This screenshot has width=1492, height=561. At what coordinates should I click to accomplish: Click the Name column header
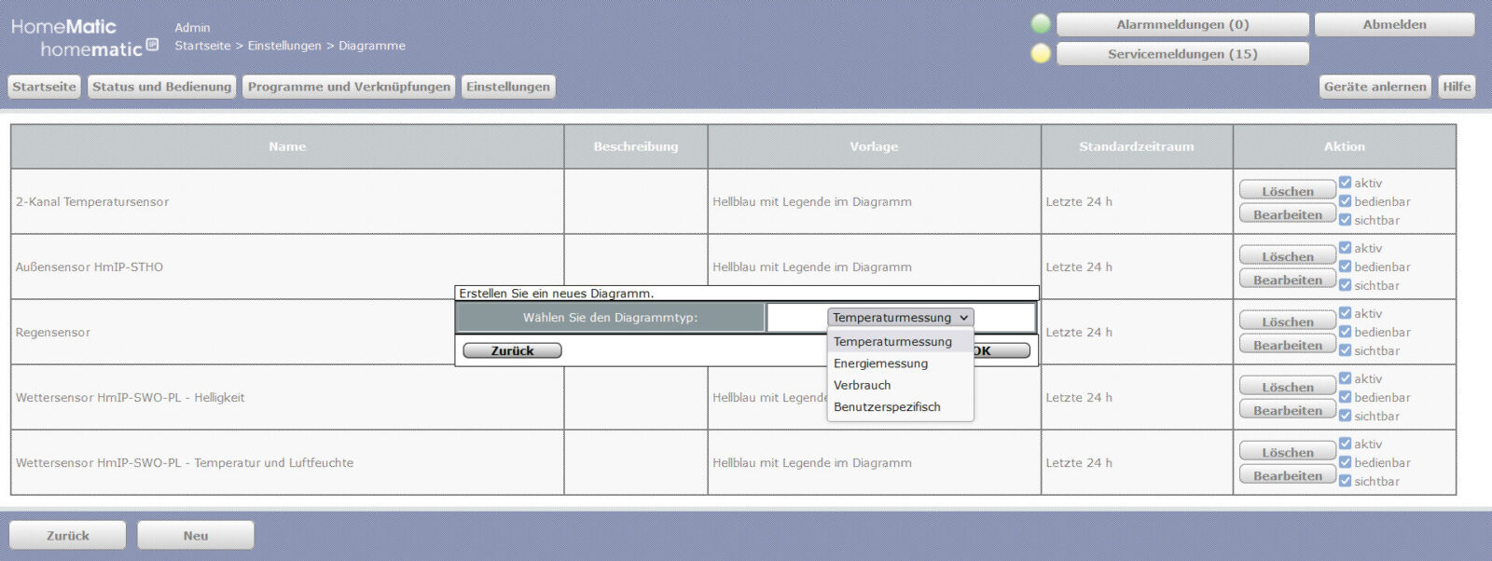click(x=287, y=146)
